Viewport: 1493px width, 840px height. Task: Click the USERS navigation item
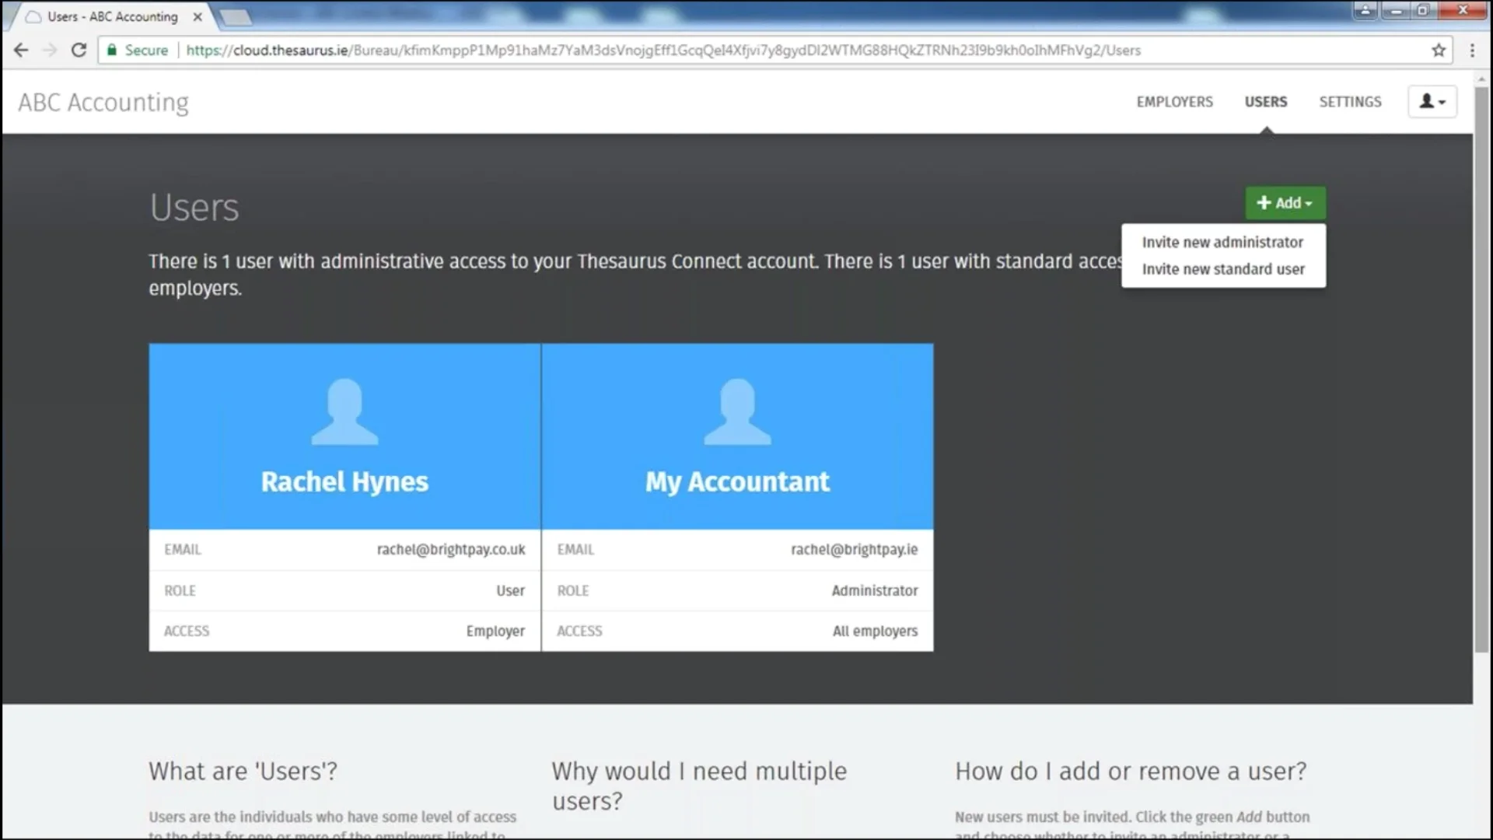click(x=1265, y=101)
